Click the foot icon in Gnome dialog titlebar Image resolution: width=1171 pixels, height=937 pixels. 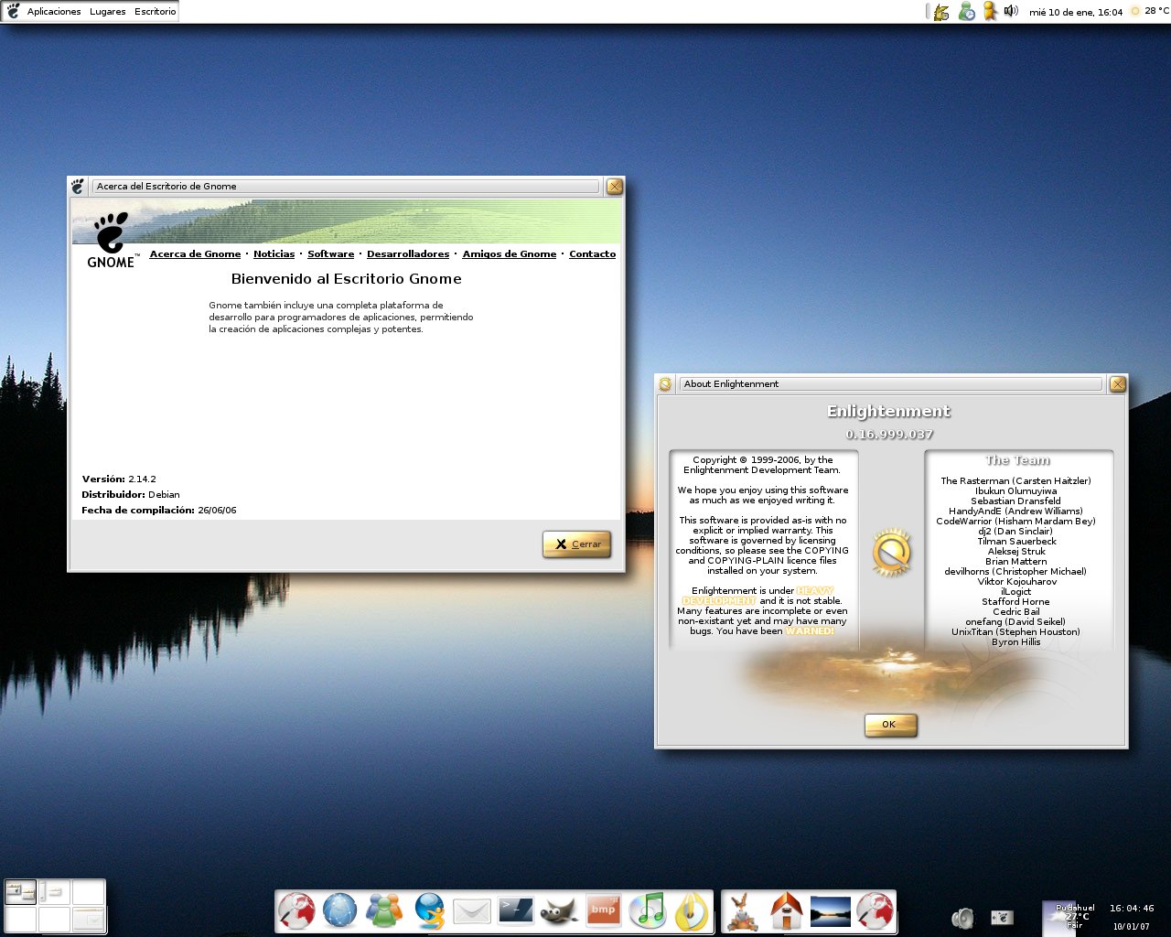click(x=78, y=186)
